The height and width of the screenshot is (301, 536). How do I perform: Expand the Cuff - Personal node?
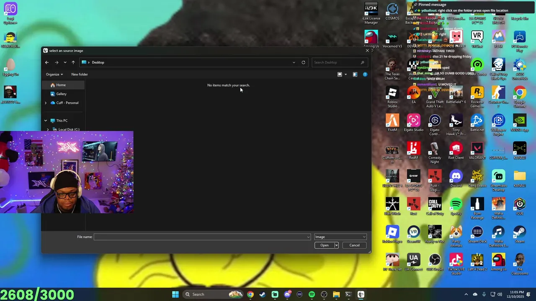click(x=46, y=103)
